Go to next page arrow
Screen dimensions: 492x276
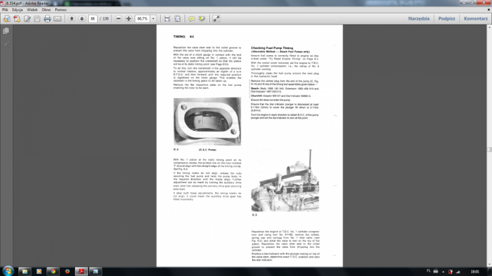pyautogui.click(x=83, y=18)
